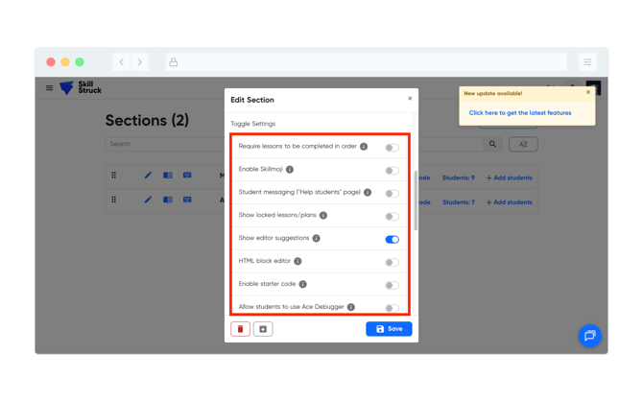
Task: Click info icon next to HTML block editor
Action: [x=298, y=261]
